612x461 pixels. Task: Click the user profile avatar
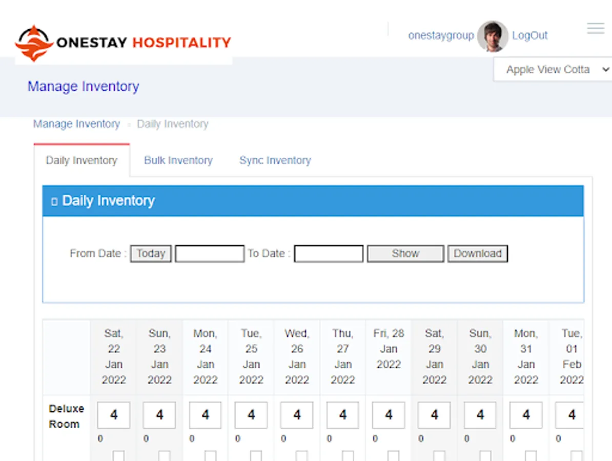[492, 36]
